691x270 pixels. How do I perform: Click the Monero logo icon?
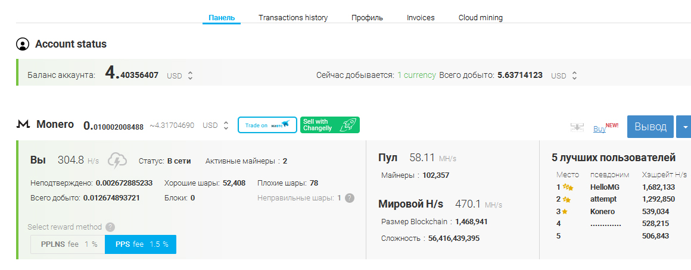pos(23,125)
